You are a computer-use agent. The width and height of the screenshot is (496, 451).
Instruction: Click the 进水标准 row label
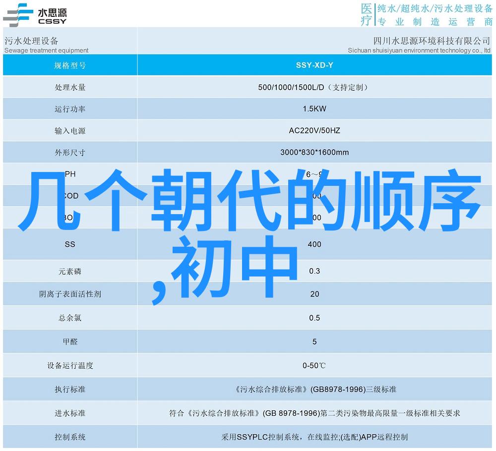(70, 413)
